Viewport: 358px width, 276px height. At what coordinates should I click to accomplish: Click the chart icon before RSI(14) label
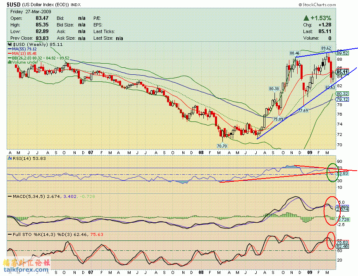10,158
